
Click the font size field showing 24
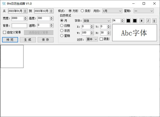(116, 20)
